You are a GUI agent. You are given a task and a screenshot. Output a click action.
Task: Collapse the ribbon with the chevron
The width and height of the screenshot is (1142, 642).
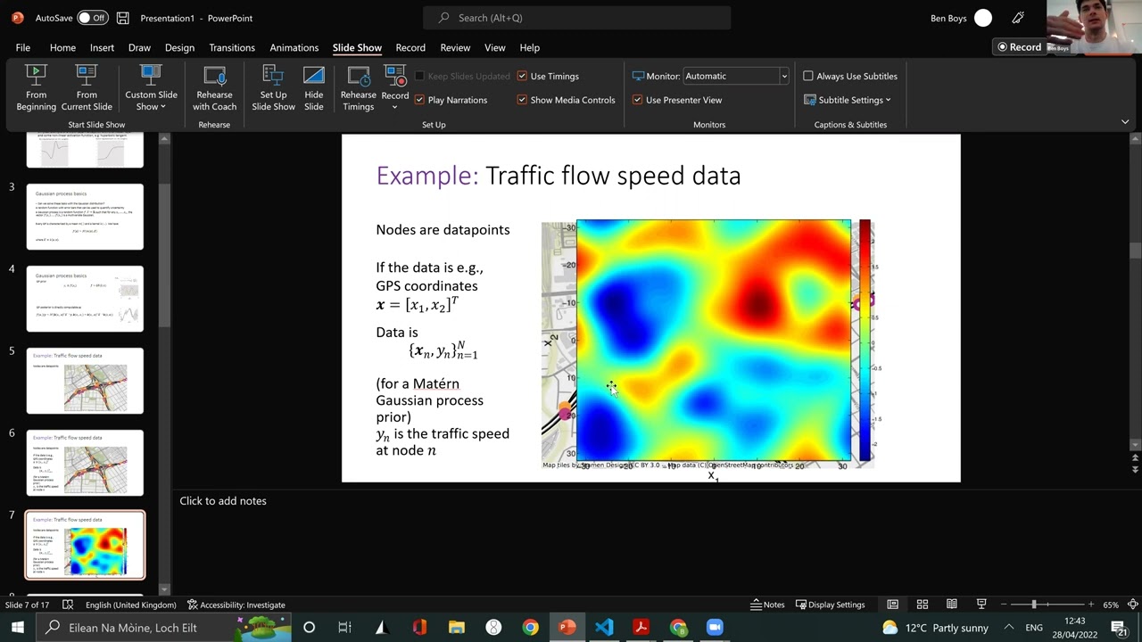coord(1125,121)
